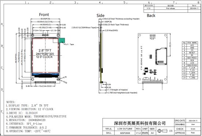Click the "Side" view heading
The width and height of the screenshot is (202, 136).
[100, 16]
